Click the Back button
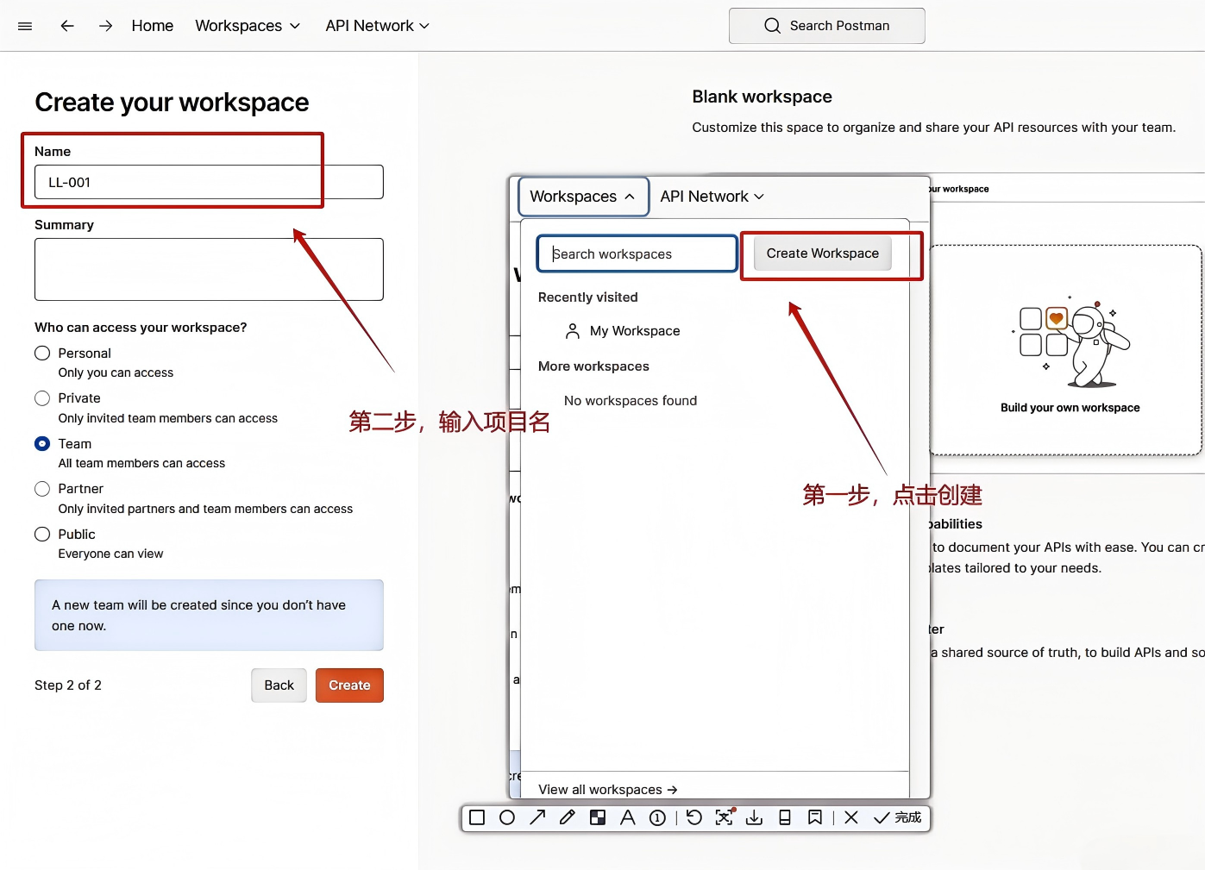1205x870 pixels. [279, 685]
